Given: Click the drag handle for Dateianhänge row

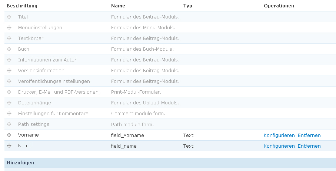Looking at the screenshot, I should coord(9,103).
